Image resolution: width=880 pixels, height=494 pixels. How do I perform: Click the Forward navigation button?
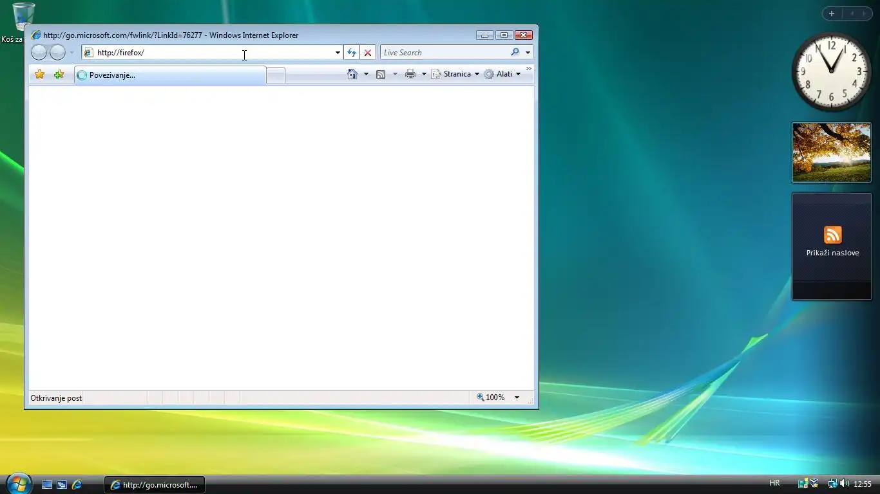58,53
